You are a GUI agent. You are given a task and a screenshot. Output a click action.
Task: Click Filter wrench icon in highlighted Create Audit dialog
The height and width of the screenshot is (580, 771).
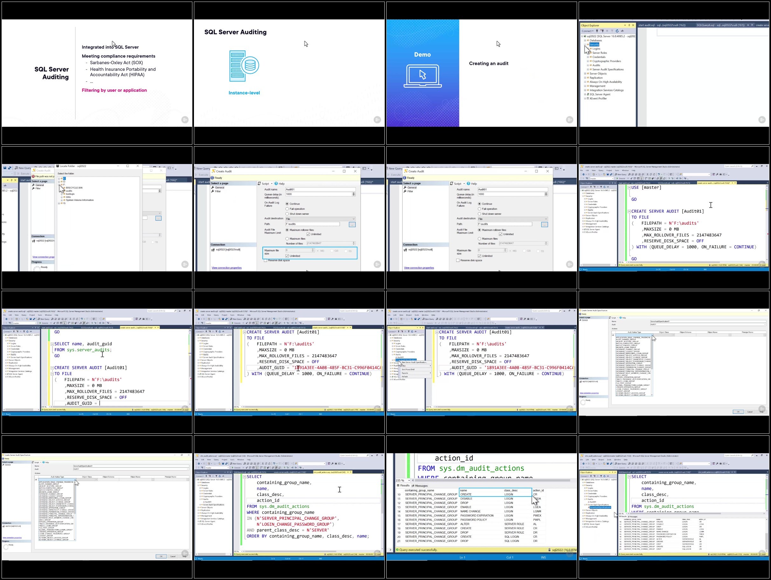[213, 191]
